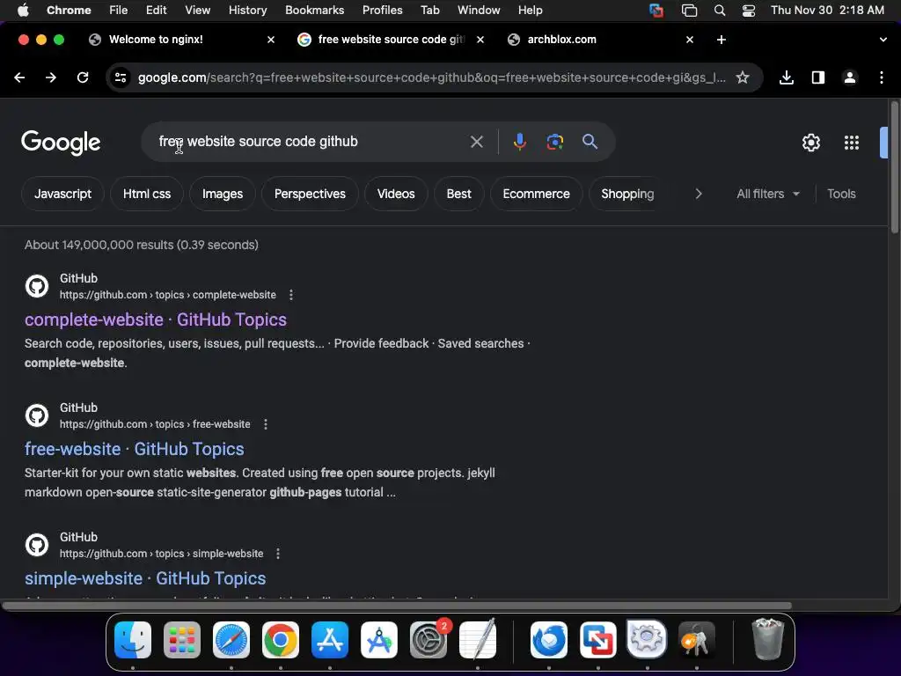Clear the Google search box
This screenshot has width=901, height=676.
[476, 142]
